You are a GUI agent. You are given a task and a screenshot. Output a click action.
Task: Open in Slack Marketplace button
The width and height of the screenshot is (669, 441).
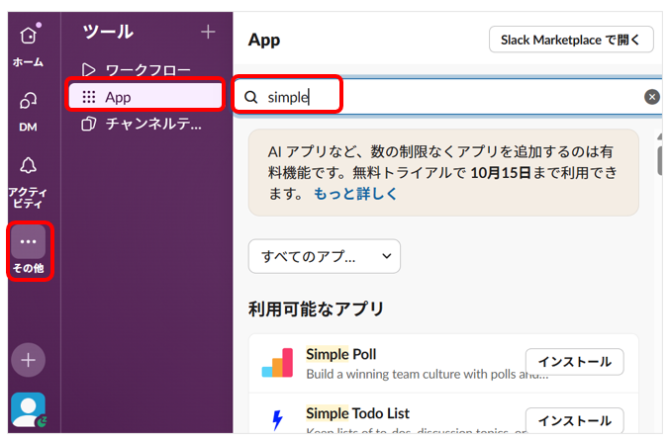571,40
